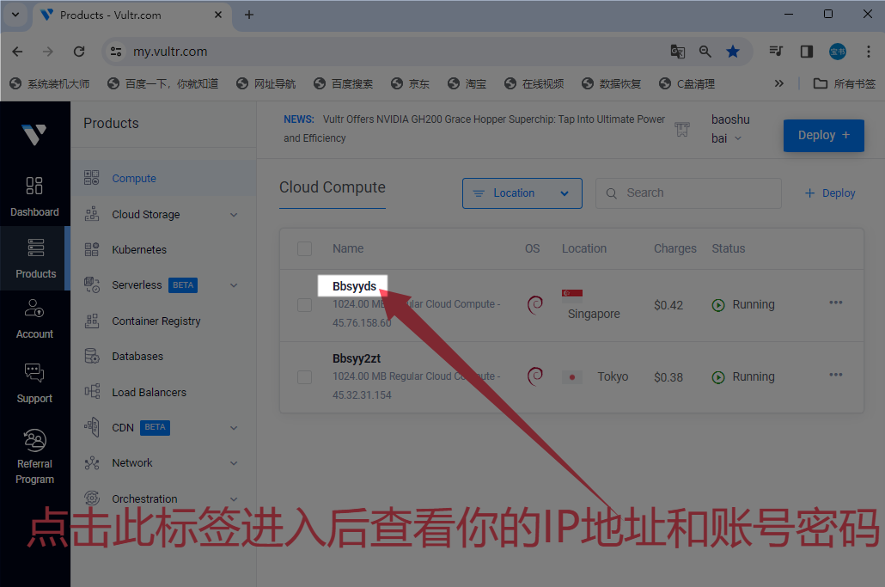Open the Location filter dropdown
Screen dimensions: 885x587
coord(522,193)
